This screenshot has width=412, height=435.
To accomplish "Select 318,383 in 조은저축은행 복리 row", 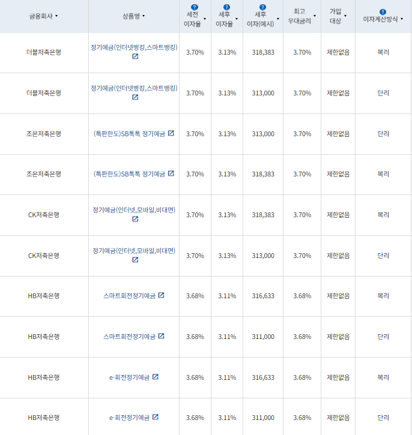I will click(x=263, y=174).
